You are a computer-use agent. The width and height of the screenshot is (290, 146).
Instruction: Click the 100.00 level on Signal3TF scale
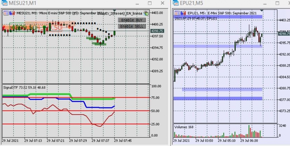(157, 86)
